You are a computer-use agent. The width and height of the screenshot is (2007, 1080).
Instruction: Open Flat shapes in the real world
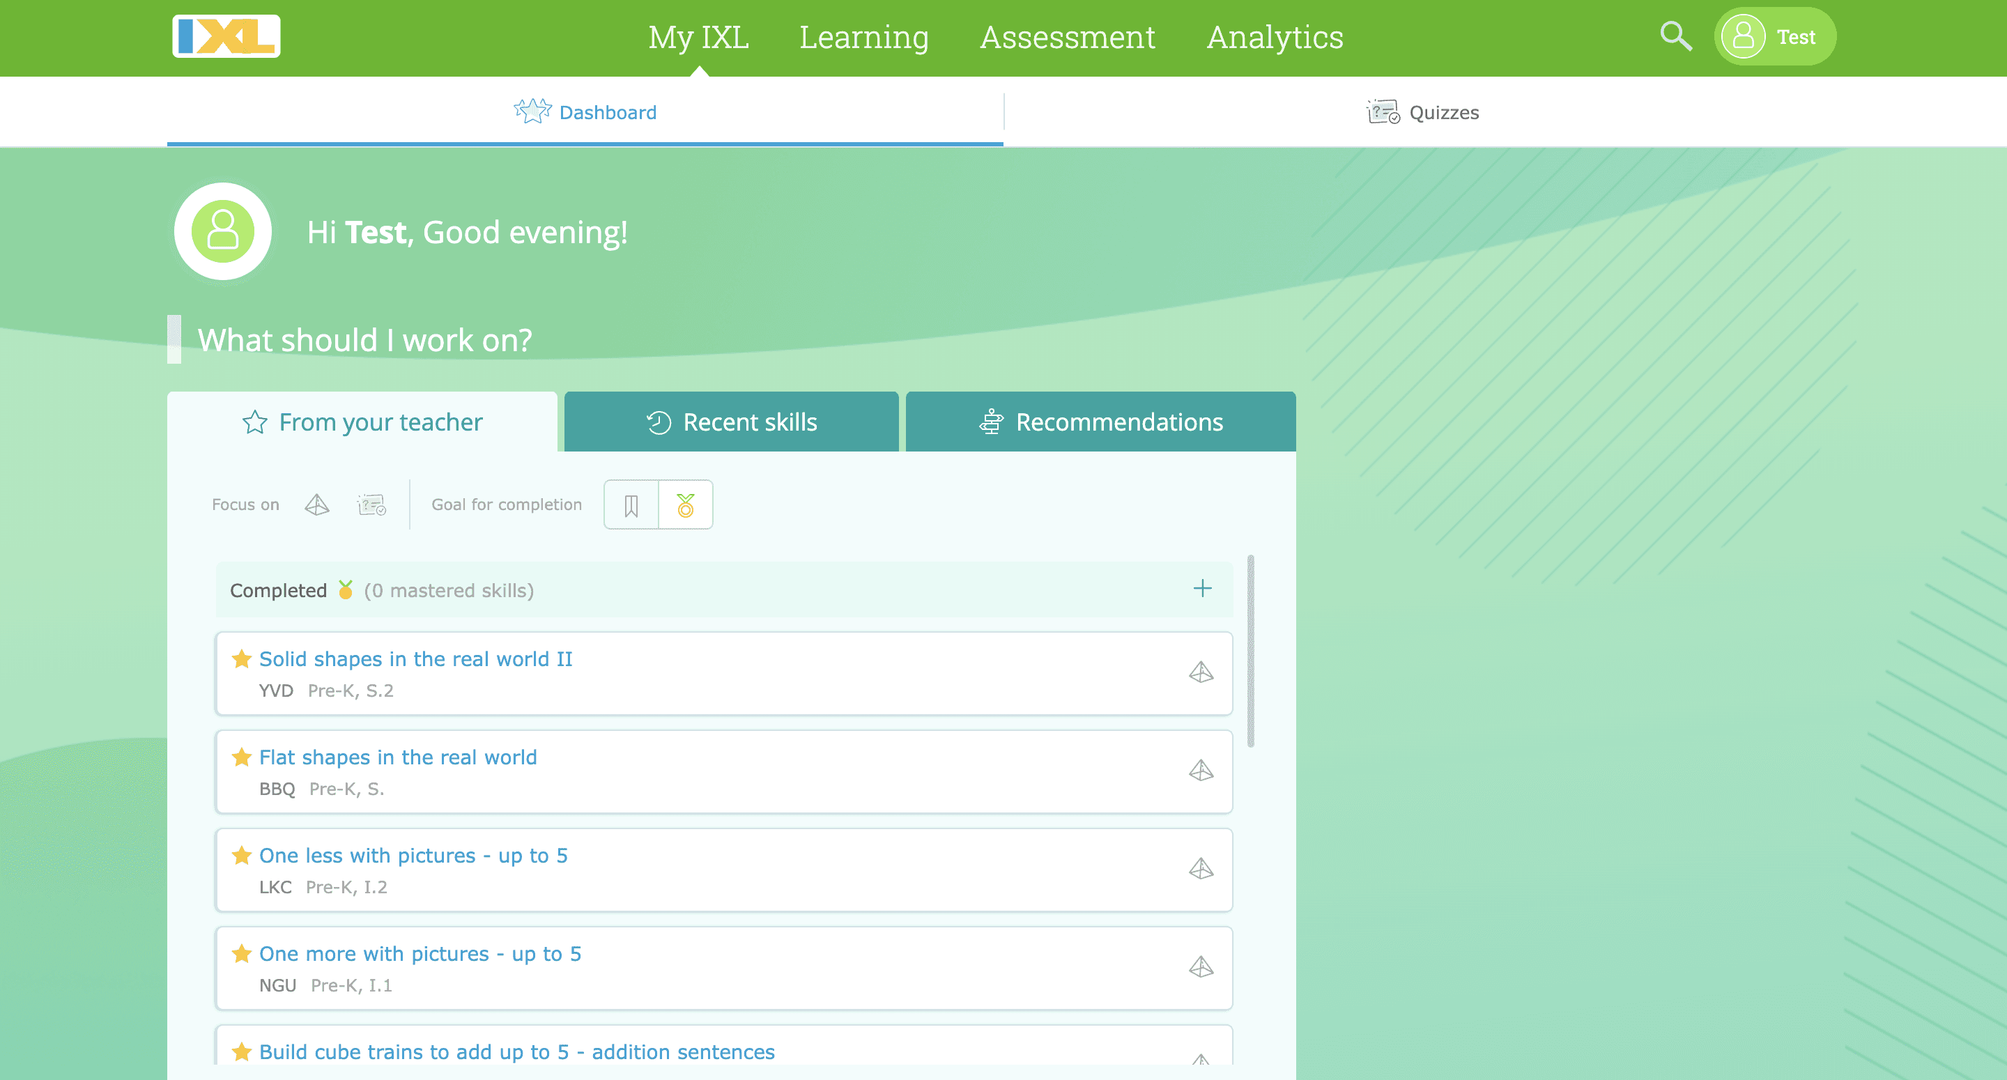tap(398, 757)
